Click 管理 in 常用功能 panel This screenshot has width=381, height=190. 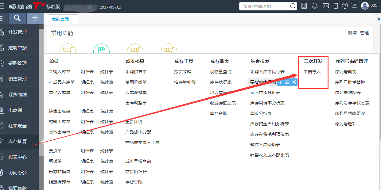364,33
